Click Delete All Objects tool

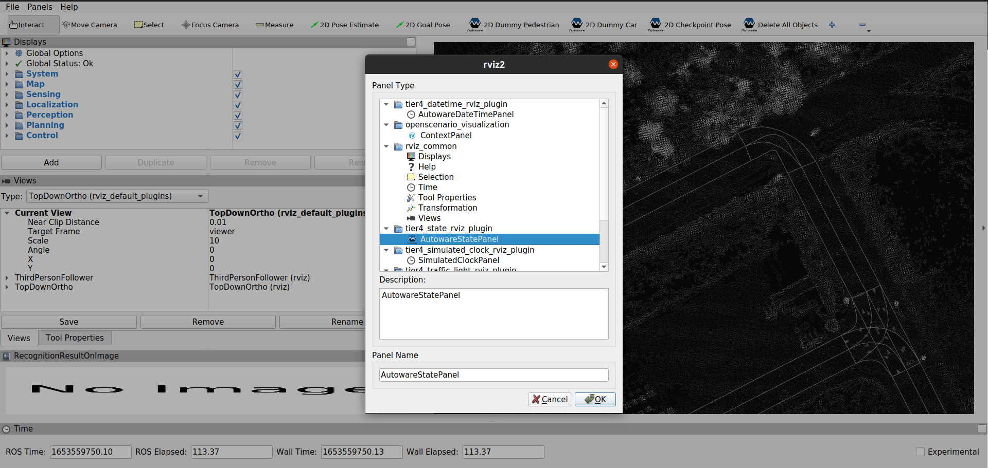tap(780, 25)
